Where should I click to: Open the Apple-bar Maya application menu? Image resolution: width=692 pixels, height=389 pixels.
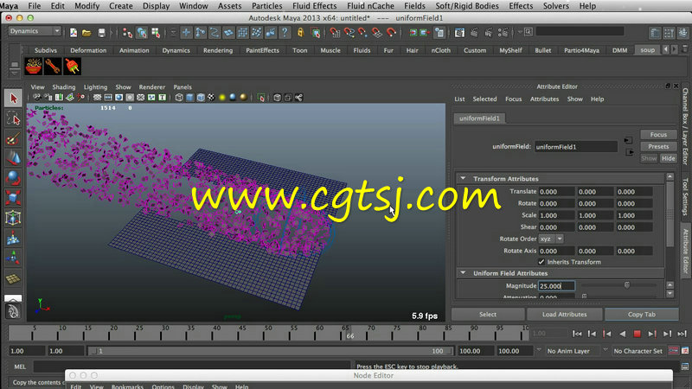[10, 6]
